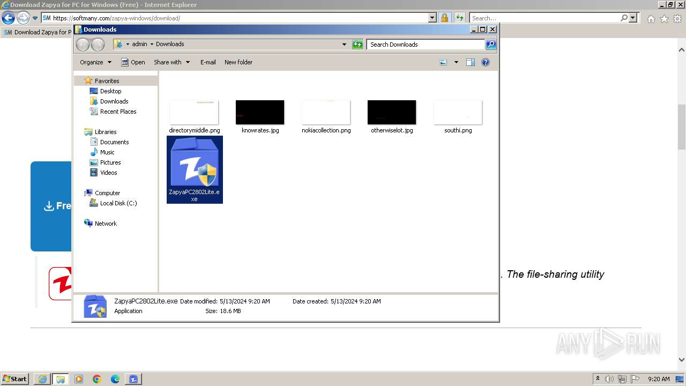Image resolution: width=686 pixels, height=386 pixels.
Task: Open Google Chrome taskbar icon
Action: click(x=97, y=379)
